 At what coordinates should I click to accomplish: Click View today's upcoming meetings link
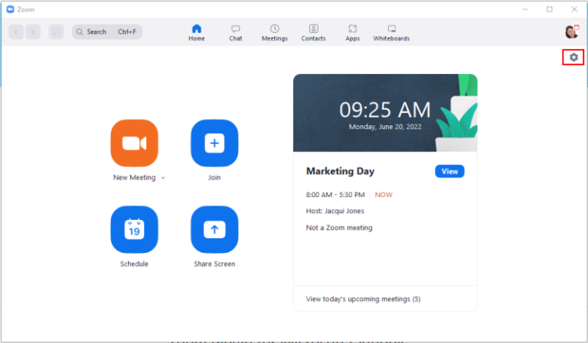point(363,299)
